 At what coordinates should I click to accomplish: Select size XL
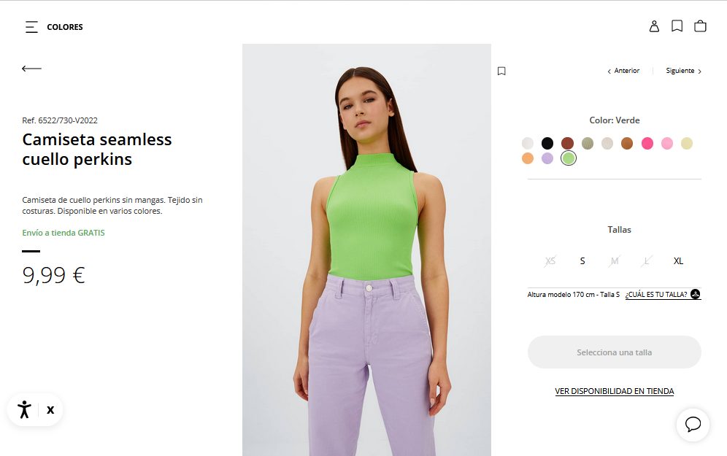click(x=678, y=261)
